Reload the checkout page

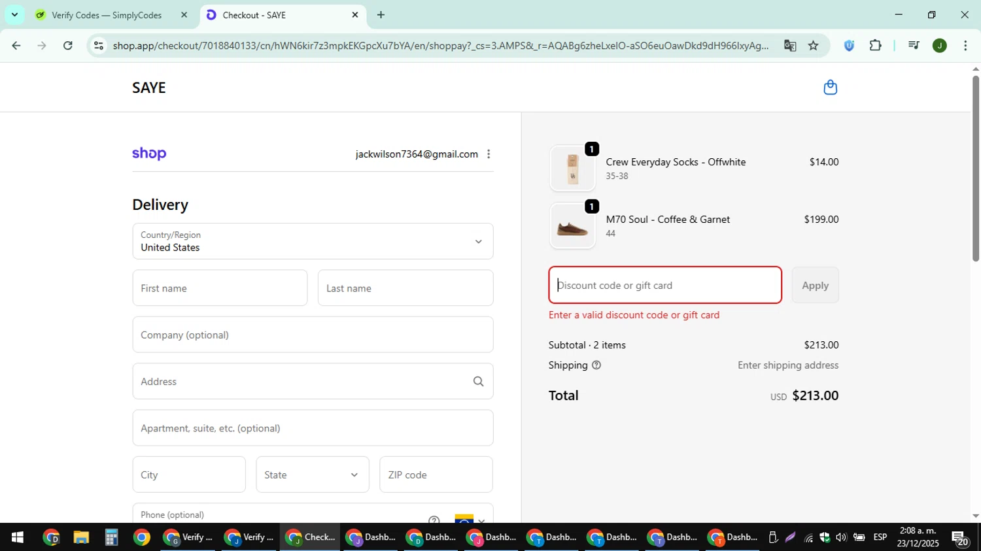click(68, 46)
